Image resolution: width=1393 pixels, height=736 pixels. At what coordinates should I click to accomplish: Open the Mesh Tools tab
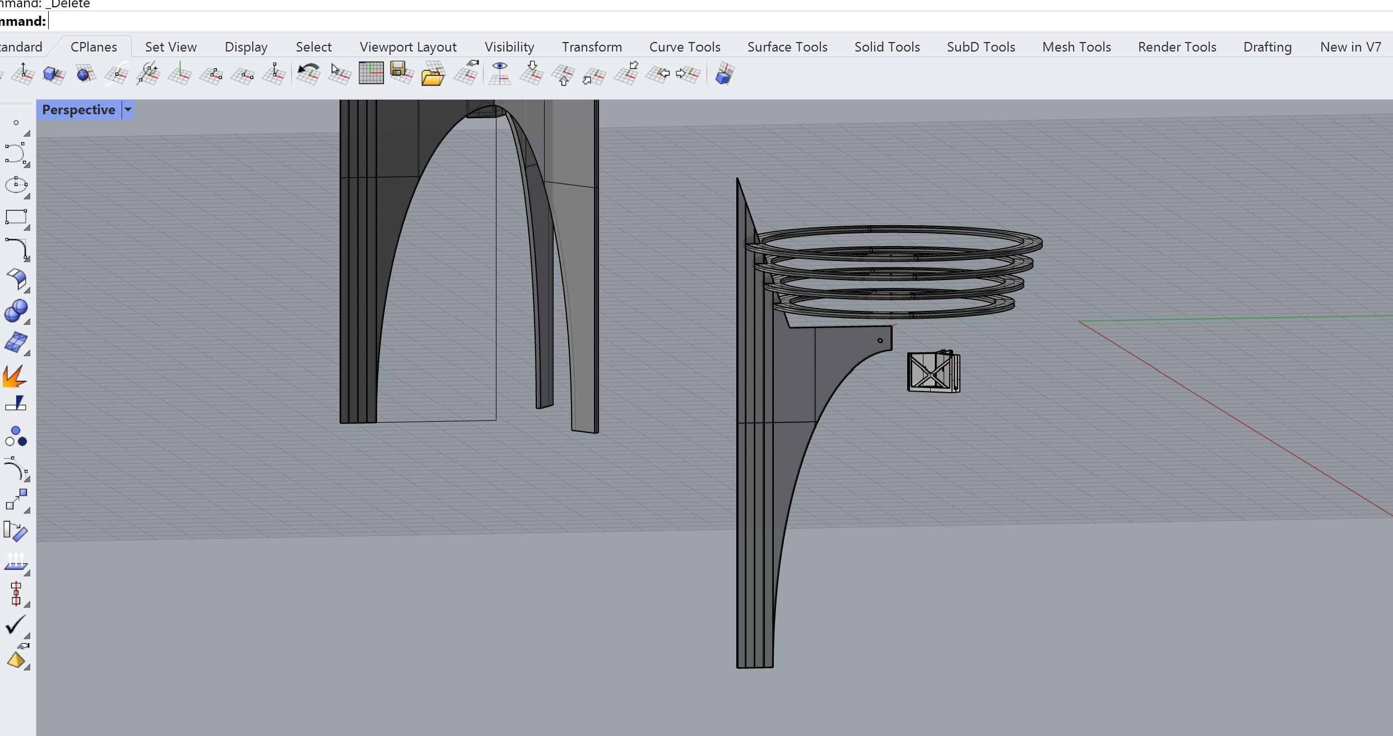click(x=1076, y=47)
